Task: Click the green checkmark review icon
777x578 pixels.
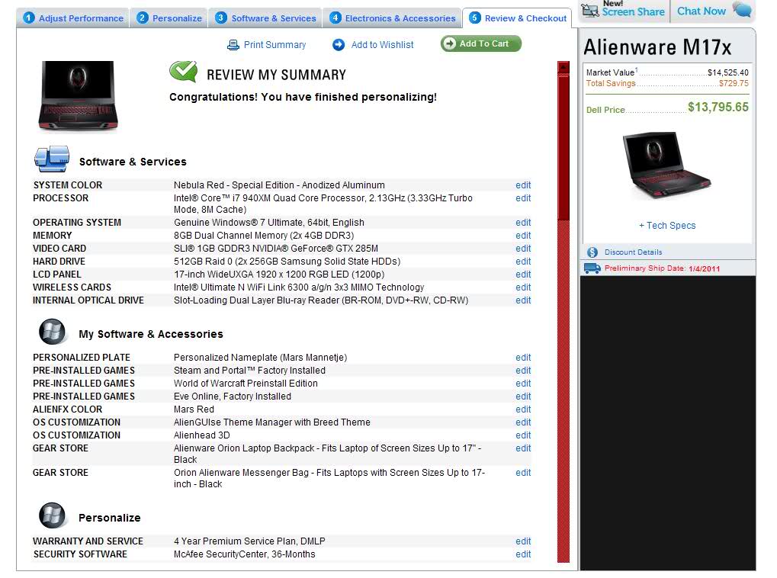Action: (183, 72)
